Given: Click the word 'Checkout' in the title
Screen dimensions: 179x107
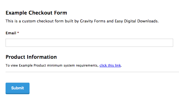Looking at the screenshot, I should 40,13.
